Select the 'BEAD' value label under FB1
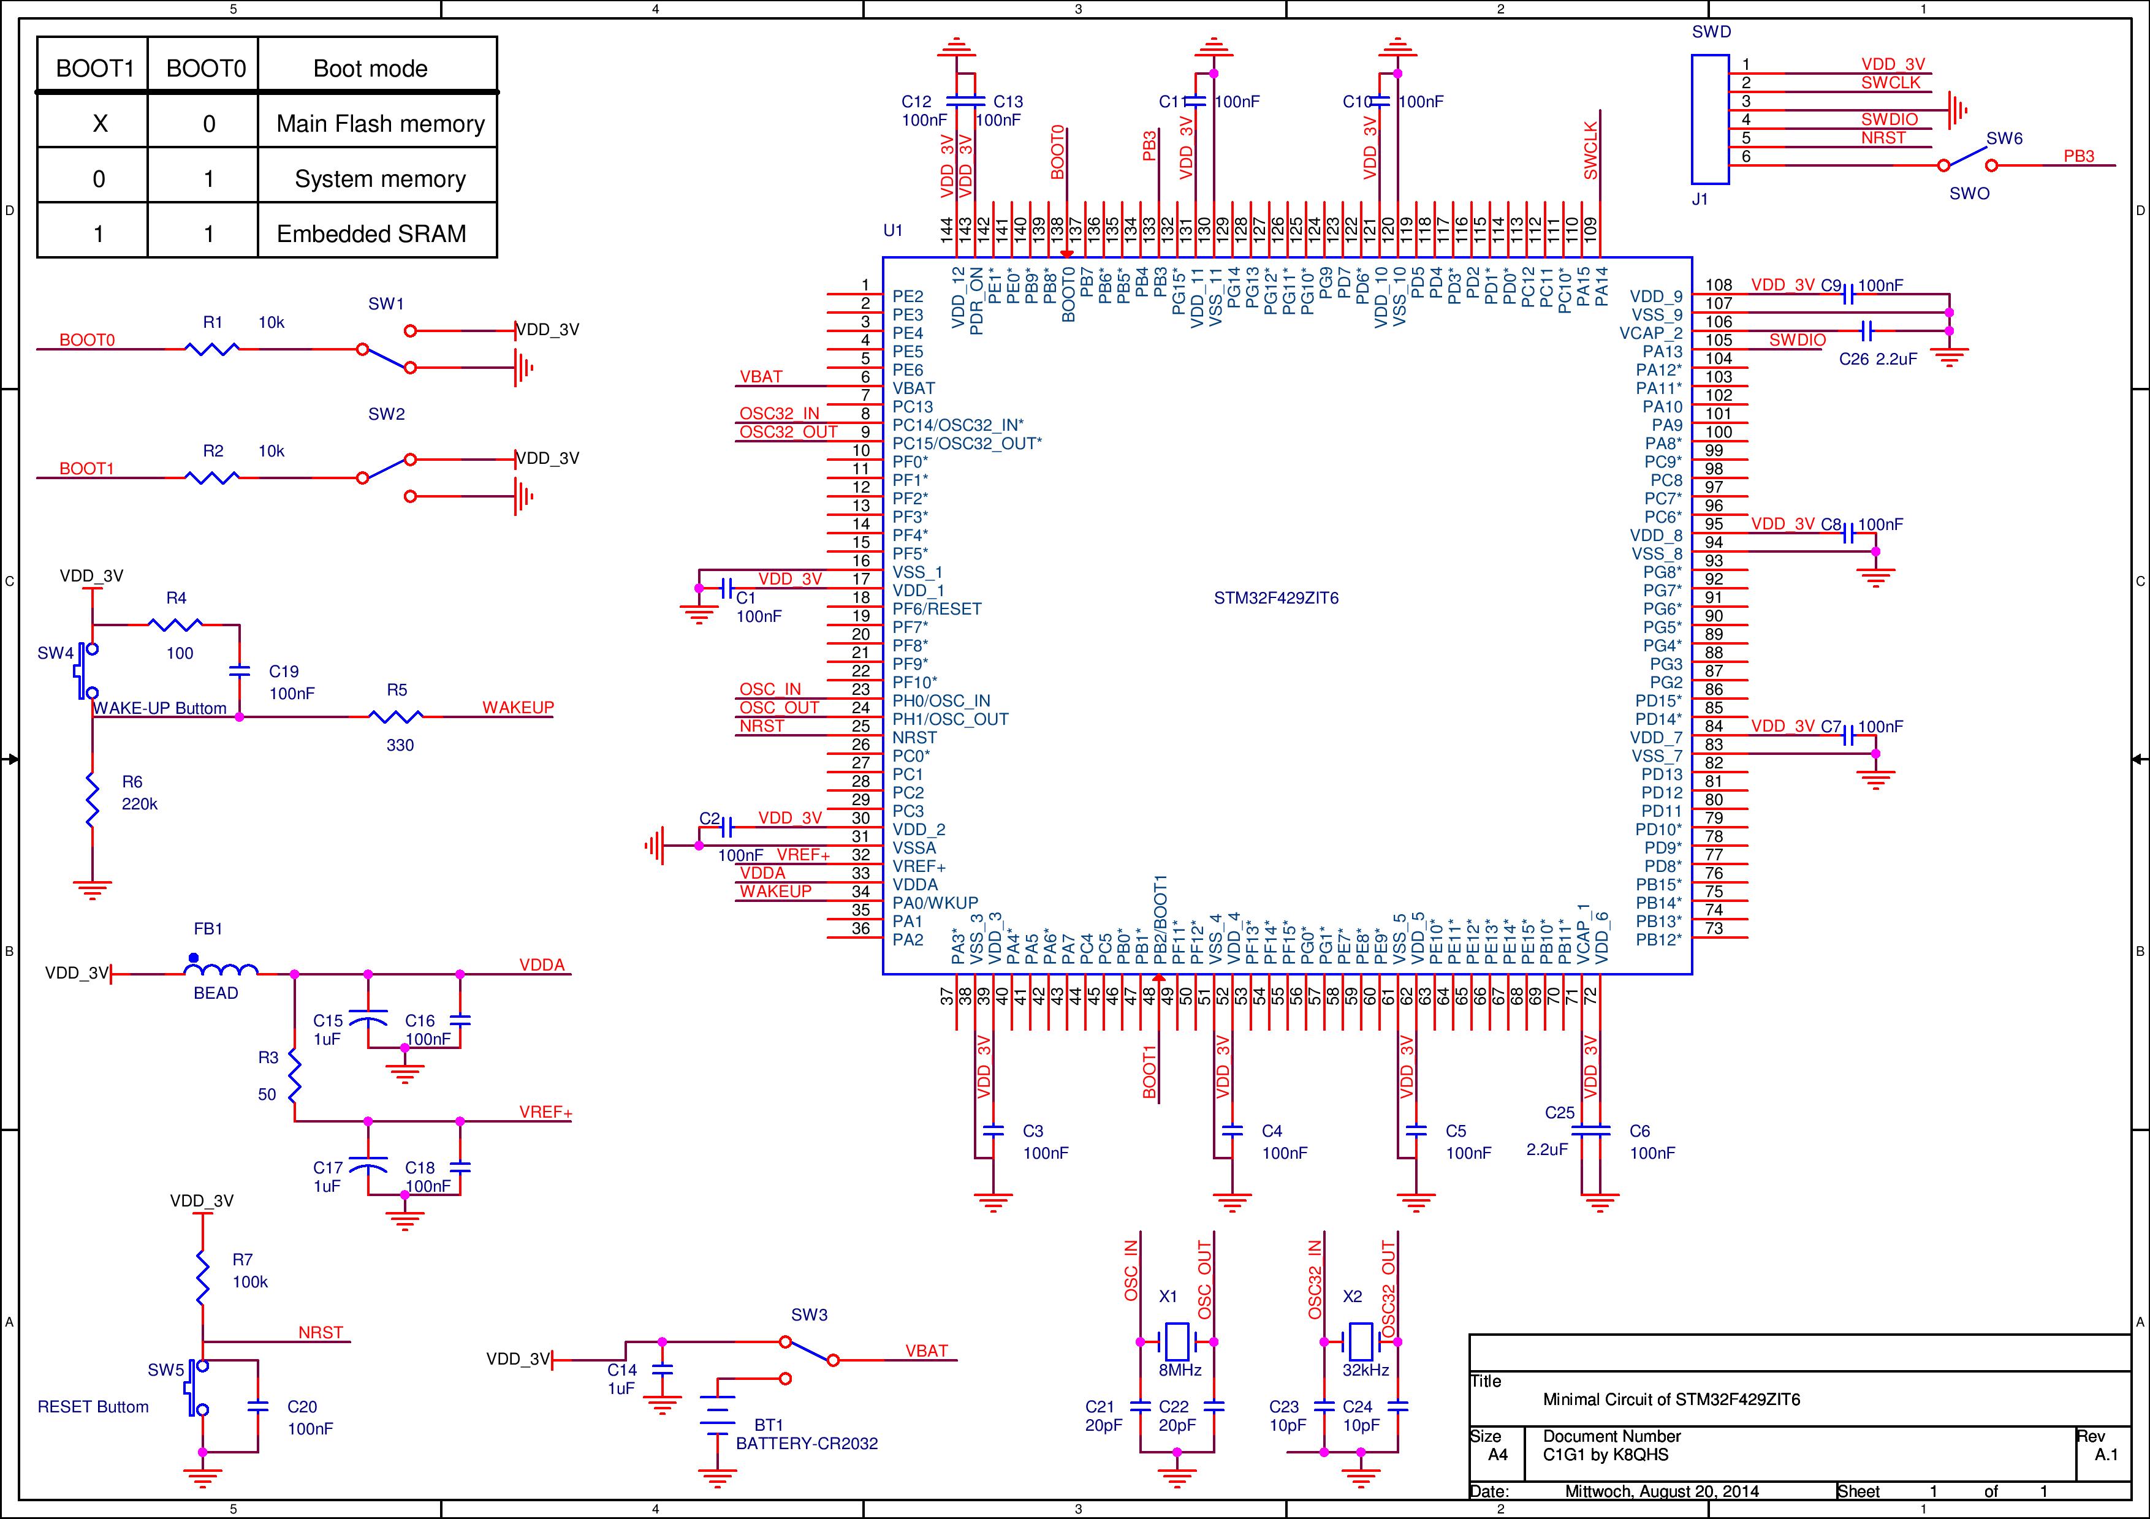Viewport: 2150px width, 1519px height. click(x=215, y=993)
